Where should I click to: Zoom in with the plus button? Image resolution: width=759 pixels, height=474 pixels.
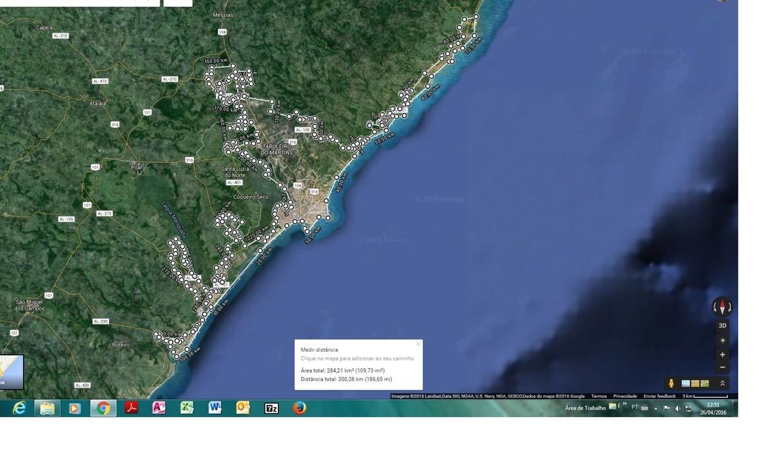pyautogui.click(x=722, y=354)
